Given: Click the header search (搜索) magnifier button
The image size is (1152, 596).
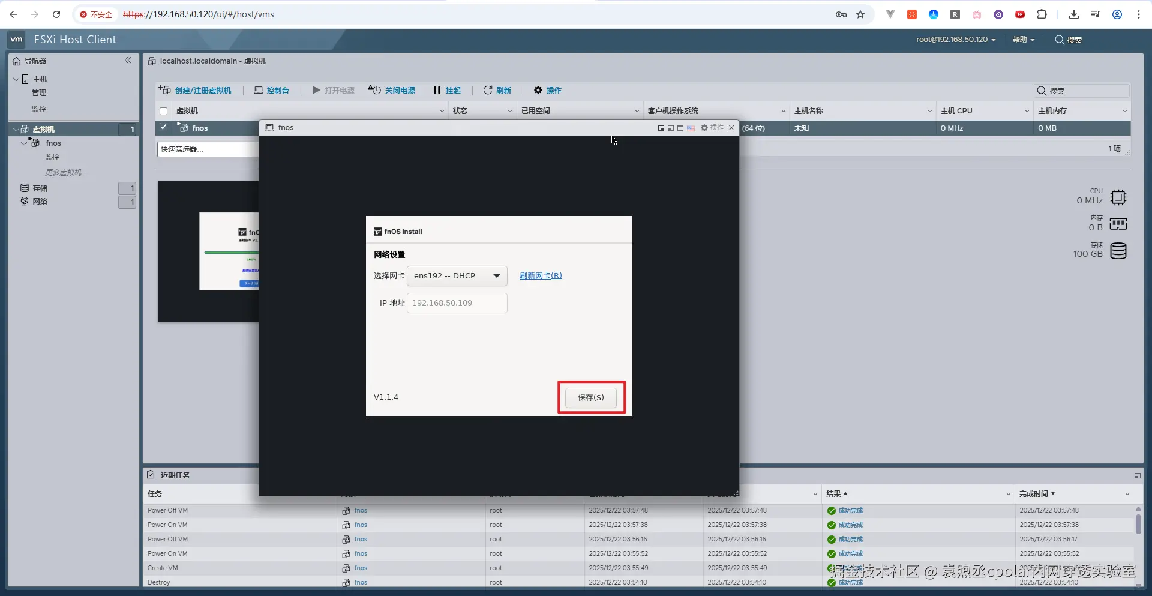Looking at the screenshot, I should (x=1068, y=40).
